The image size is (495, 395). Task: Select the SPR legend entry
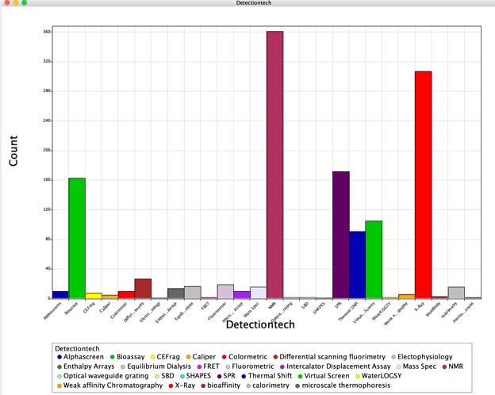click(x=226, y=376)
